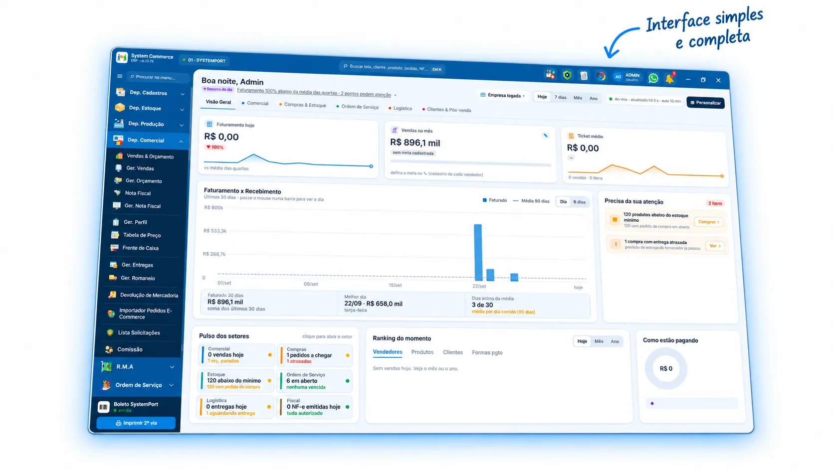Click Ver on delayed purchase alert
The height and width of the screenshot is (469, 834).
[715, 246]
